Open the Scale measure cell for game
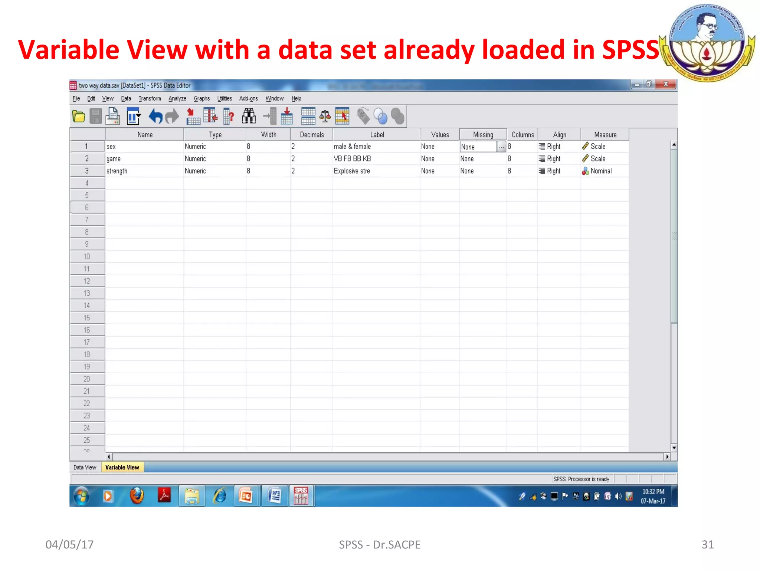 coord(605,158)
